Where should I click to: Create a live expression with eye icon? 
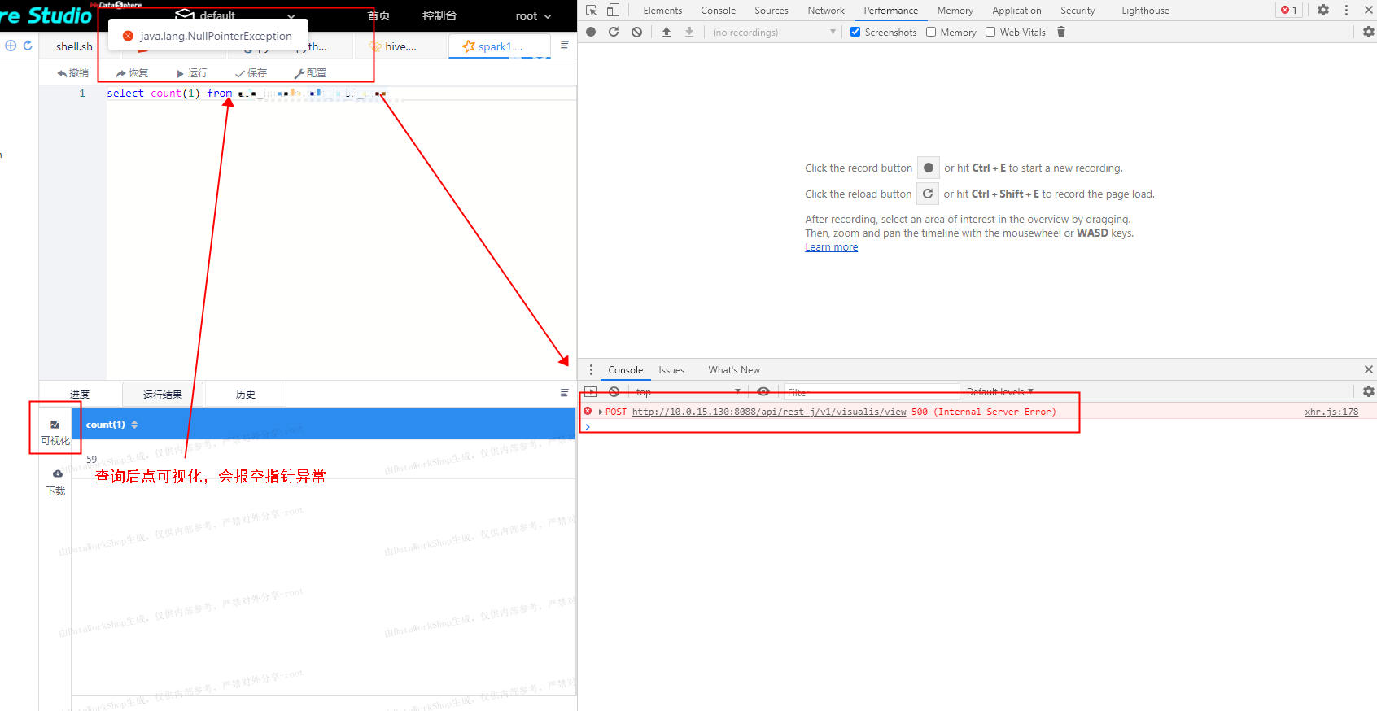point(763,391)
